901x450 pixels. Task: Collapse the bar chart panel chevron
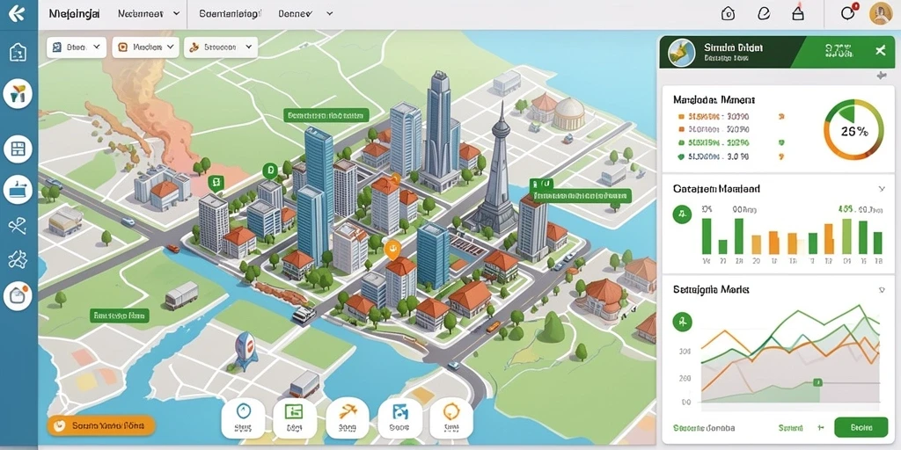[x=882, y=188]
